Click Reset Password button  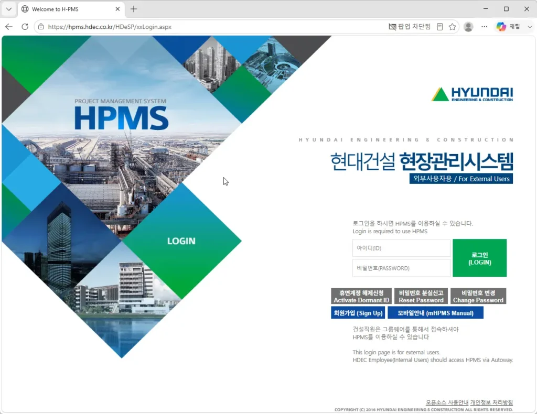(x=421, y=296)
